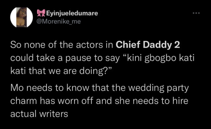
Task: Click the pink ribbon bow emoji
Action: coord(41,13)
